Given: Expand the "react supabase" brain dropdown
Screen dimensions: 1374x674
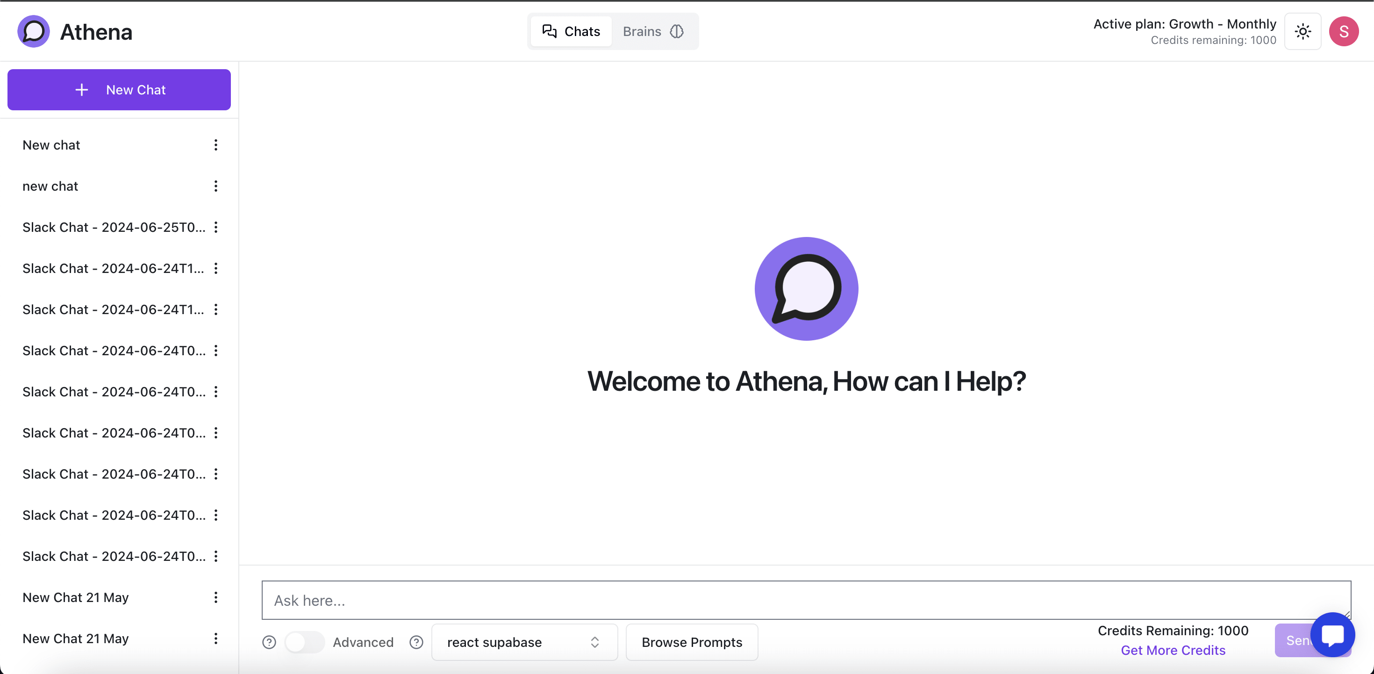Looking at the screenshot, I should [x=524, y=642].
